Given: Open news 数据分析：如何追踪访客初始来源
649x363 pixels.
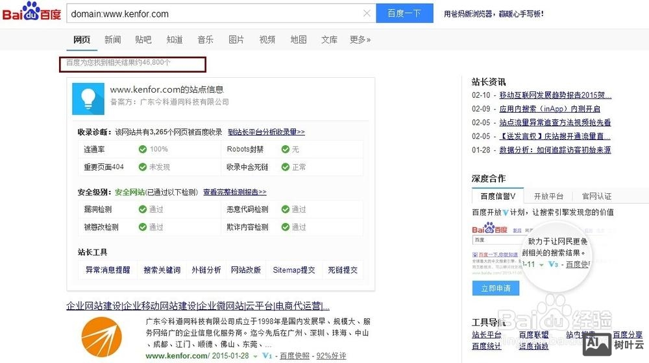Looking at the screenshot, I should (555, 150).
